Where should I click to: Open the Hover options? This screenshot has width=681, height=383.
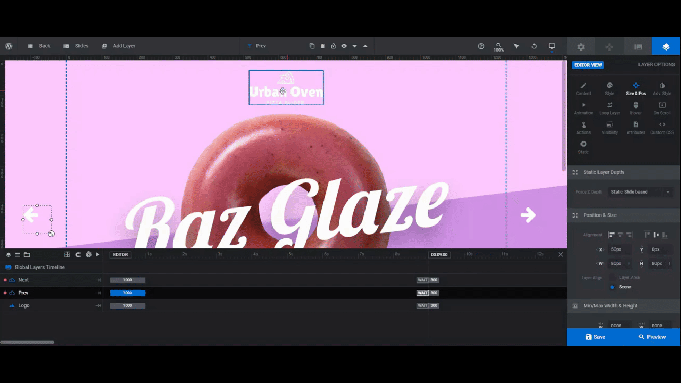636,109
